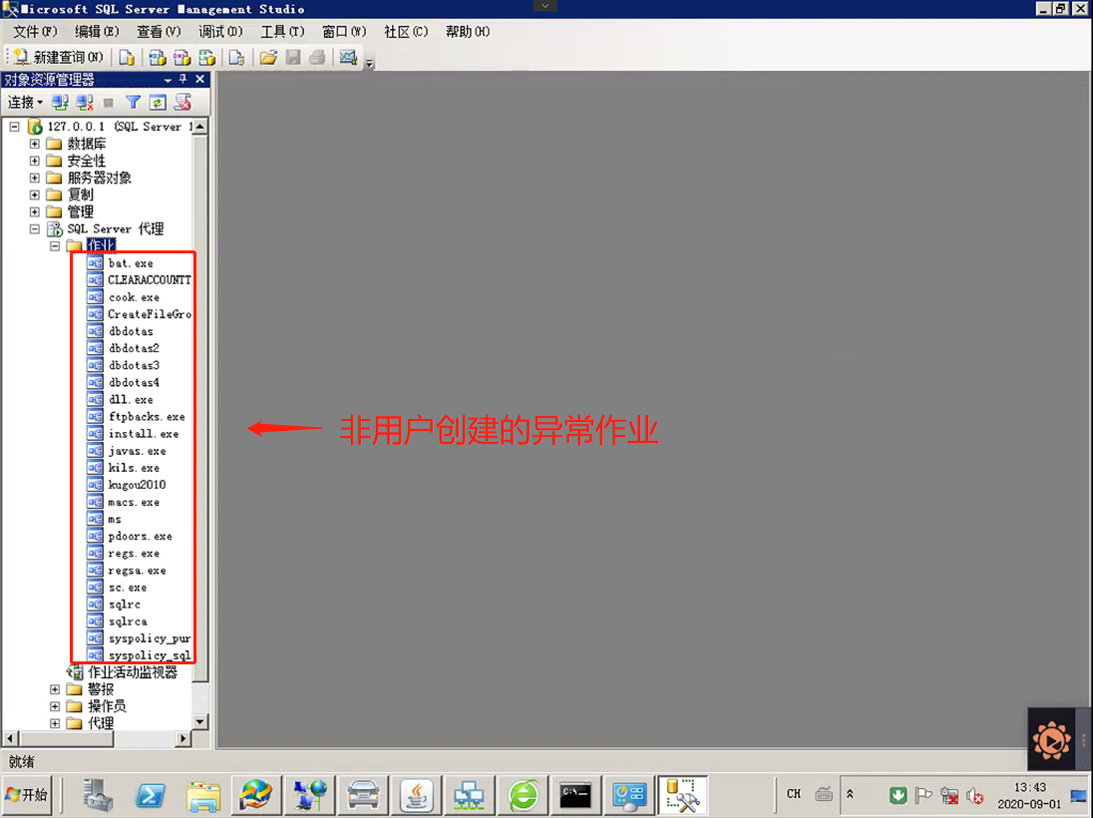The height and width of the screenshot is (818, 1093).
Task: Expand the 警报 folder
Action: (55, 689)
